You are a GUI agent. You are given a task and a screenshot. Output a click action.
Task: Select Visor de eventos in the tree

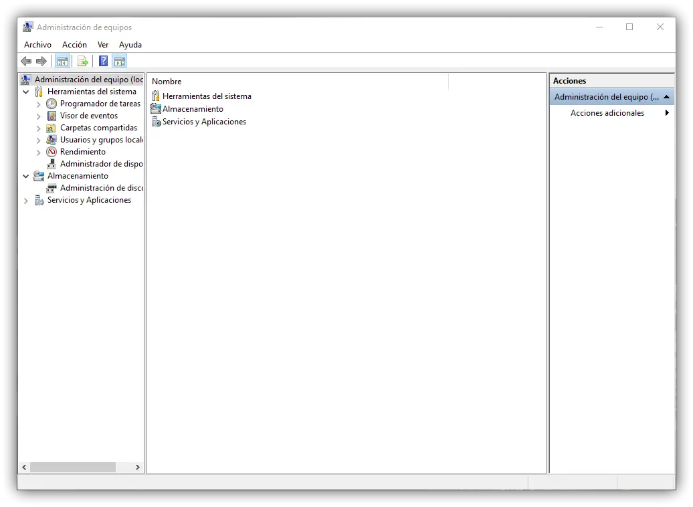[89, 115]
